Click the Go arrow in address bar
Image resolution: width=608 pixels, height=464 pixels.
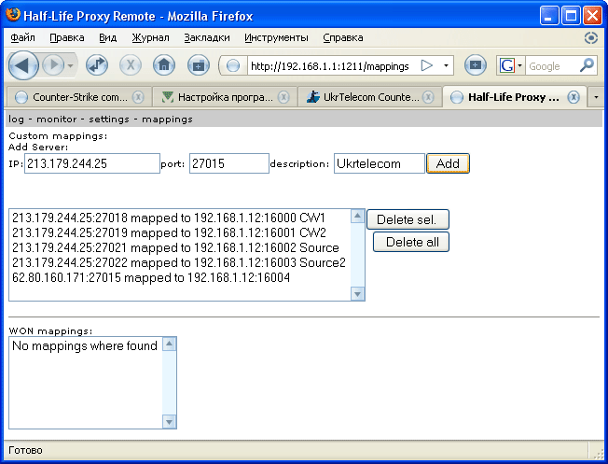click(x=426, y=65)
